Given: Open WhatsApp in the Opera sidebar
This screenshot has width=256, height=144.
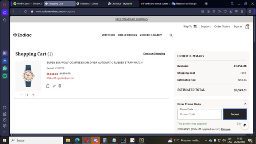Looking at the screenshot, I should pos(5,68).
